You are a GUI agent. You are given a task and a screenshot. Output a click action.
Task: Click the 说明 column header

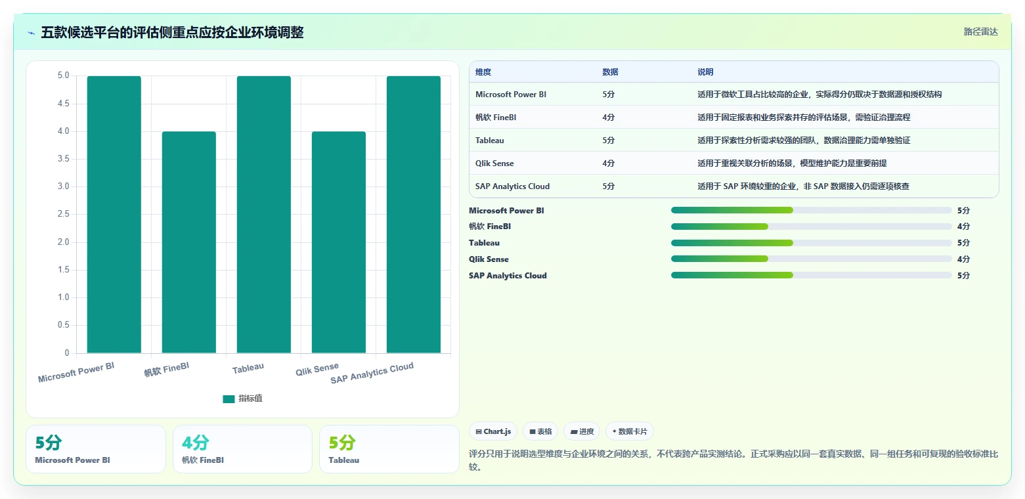pyautogui.click(x=705, y=72)
